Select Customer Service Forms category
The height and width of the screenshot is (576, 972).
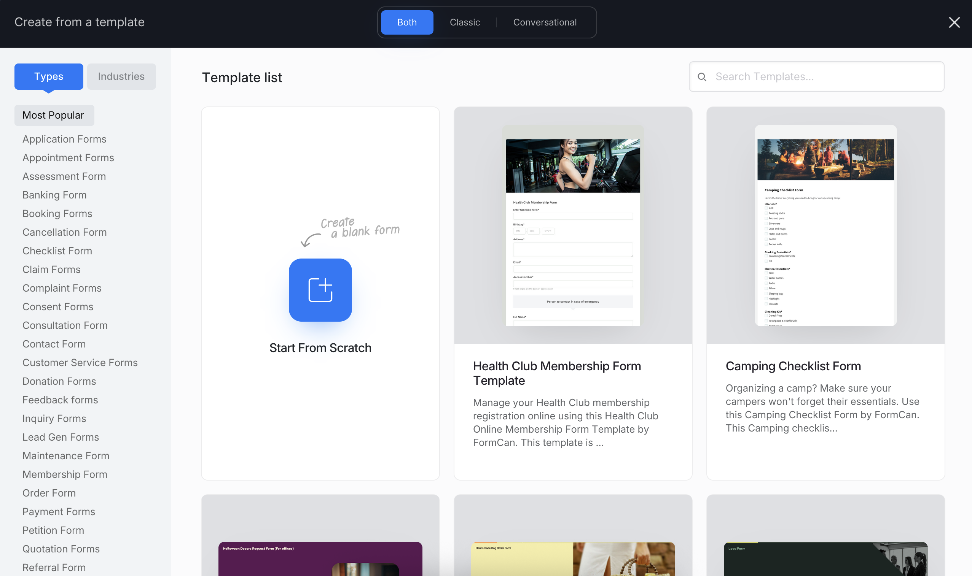click(80, 363)
